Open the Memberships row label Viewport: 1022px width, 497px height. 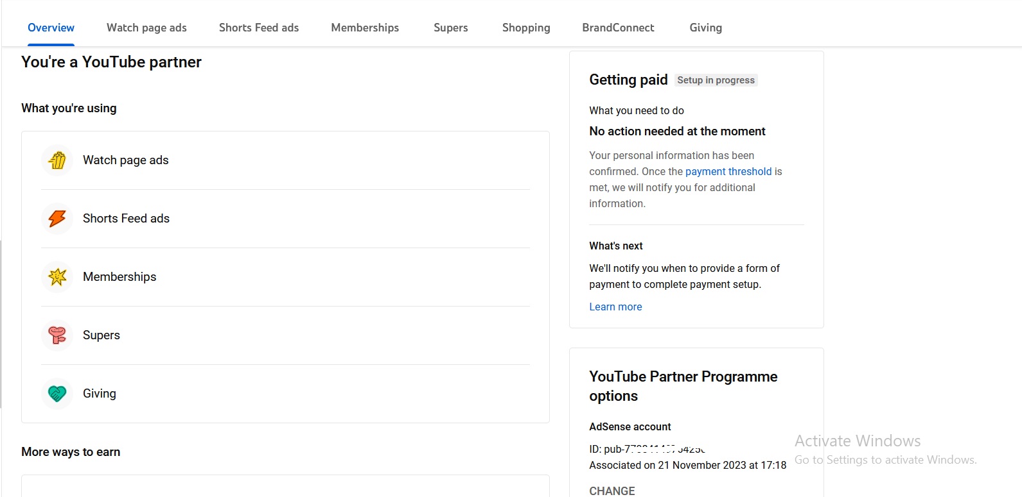coord(119,277)
